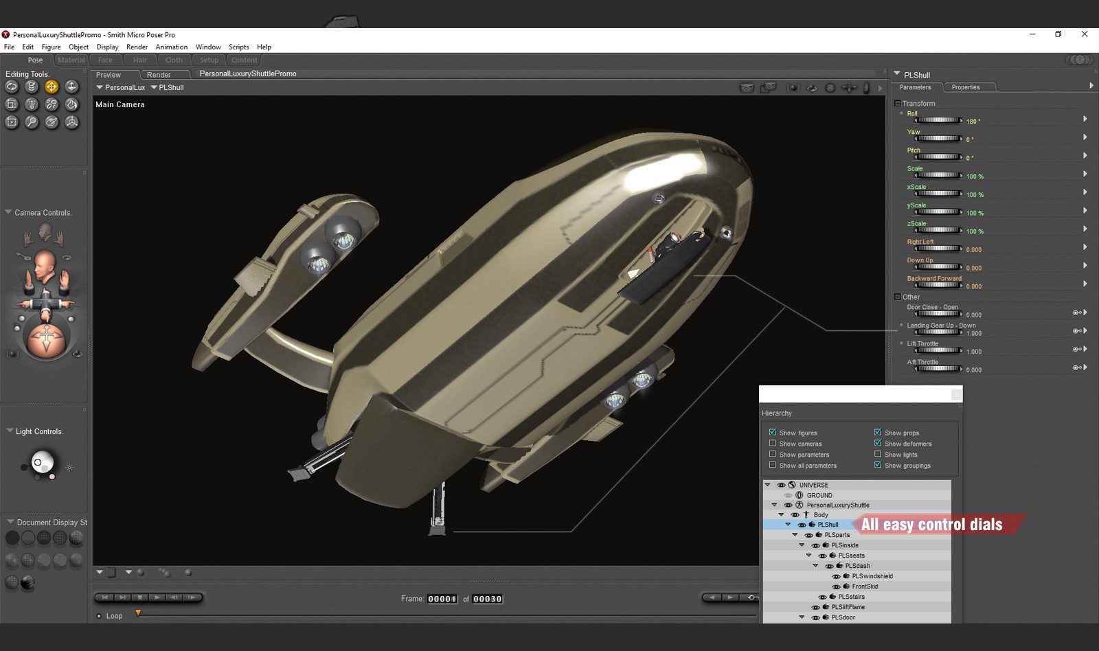Open the Figure menu
Image resolution: width=1099 pixels, height=651 pixels.
pos(51,47)
